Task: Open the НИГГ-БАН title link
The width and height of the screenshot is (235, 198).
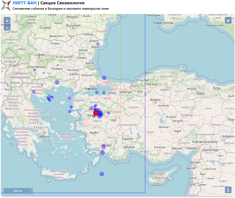Action: tap(24, 3)
